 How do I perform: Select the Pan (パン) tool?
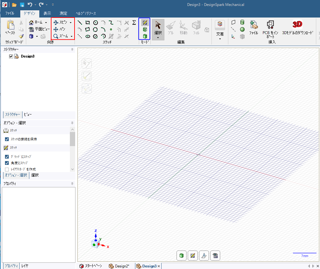(x=59, y=29)
